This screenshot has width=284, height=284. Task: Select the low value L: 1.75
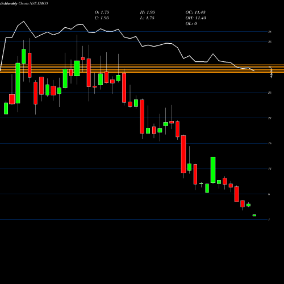(x=147, y=18)
